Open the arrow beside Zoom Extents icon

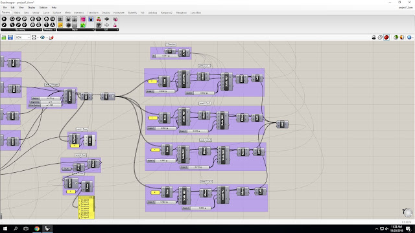pyautogui.click(x=38, y=38)
